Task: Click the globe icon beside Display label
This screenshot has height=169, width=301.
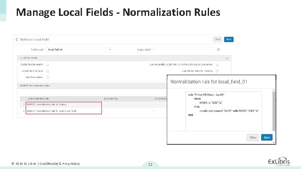Action: [x=219, y=50]
